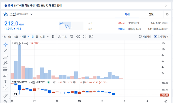The height and width of the screenshot is (103, 173).
Task: Select the 30분 interval
Action: tap(16, 37)
